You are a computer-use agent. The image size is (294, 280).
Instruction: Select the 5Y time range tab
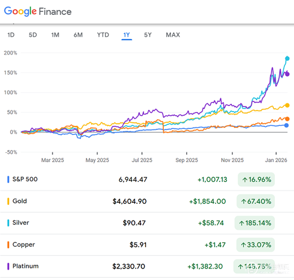tap(148, 35)
